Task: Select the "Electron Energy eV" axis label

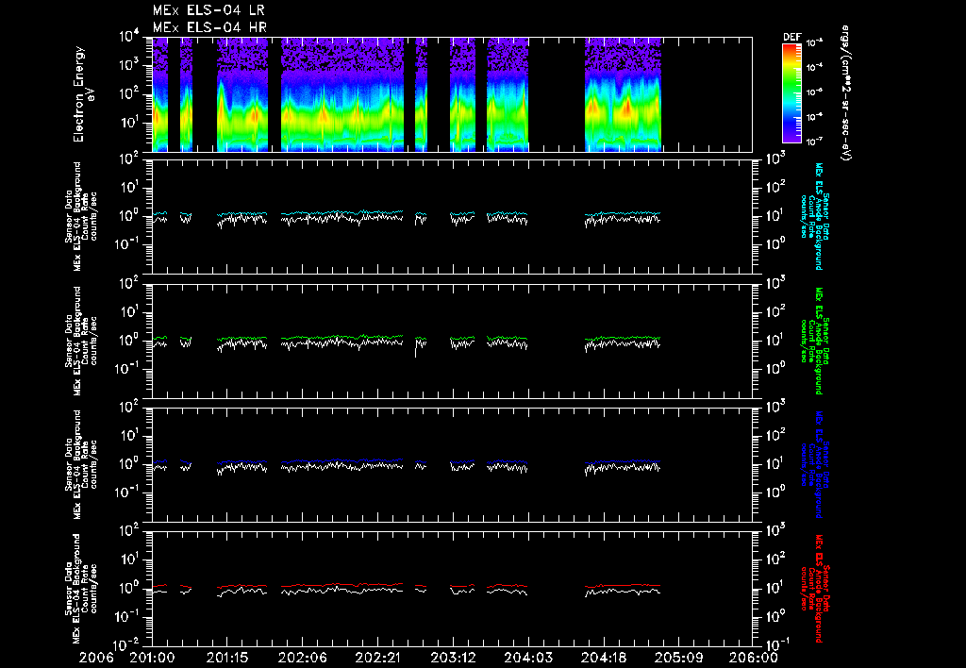Action: [x=83, y=94]
